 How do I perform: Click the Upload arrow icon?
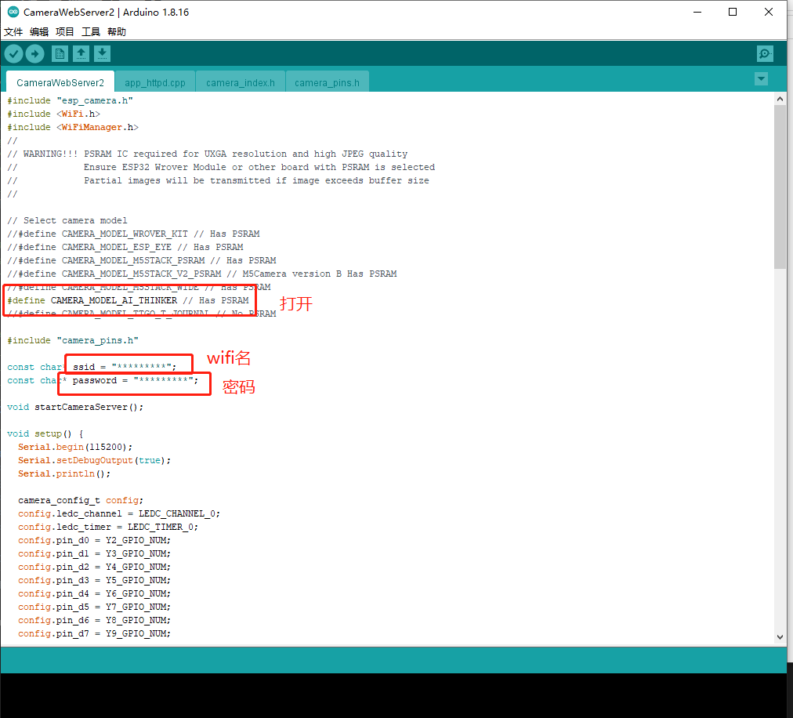tap(34, 53)
